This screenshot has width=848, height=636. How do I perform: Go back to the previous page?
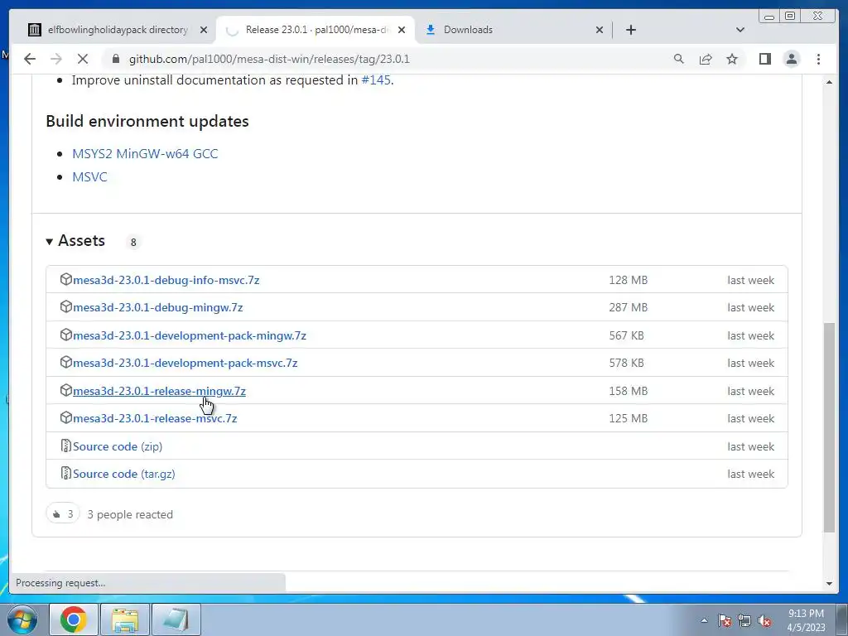30,59
